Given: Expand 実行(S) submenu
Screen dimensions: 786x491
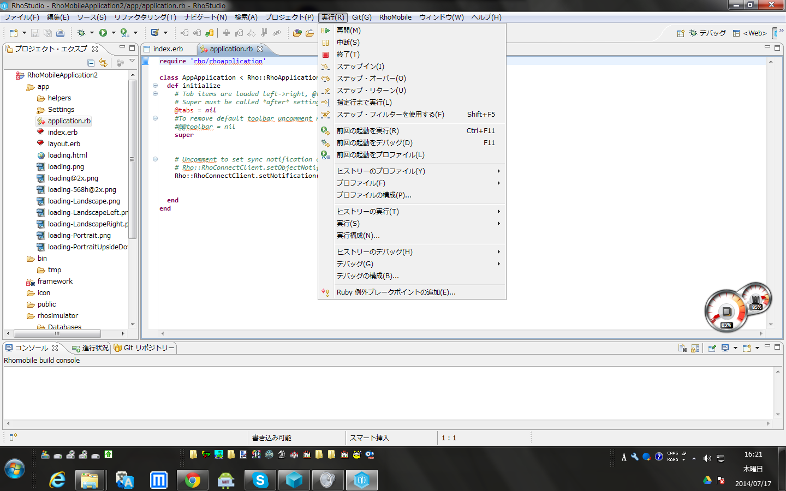Looking at the screenshot, I should pos(412,224).
